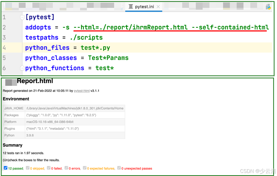277x176 pixels.
Task: Click the --html=./report/ihrmReport.html option
Action: pyautogui.click(x=130, y=27)
